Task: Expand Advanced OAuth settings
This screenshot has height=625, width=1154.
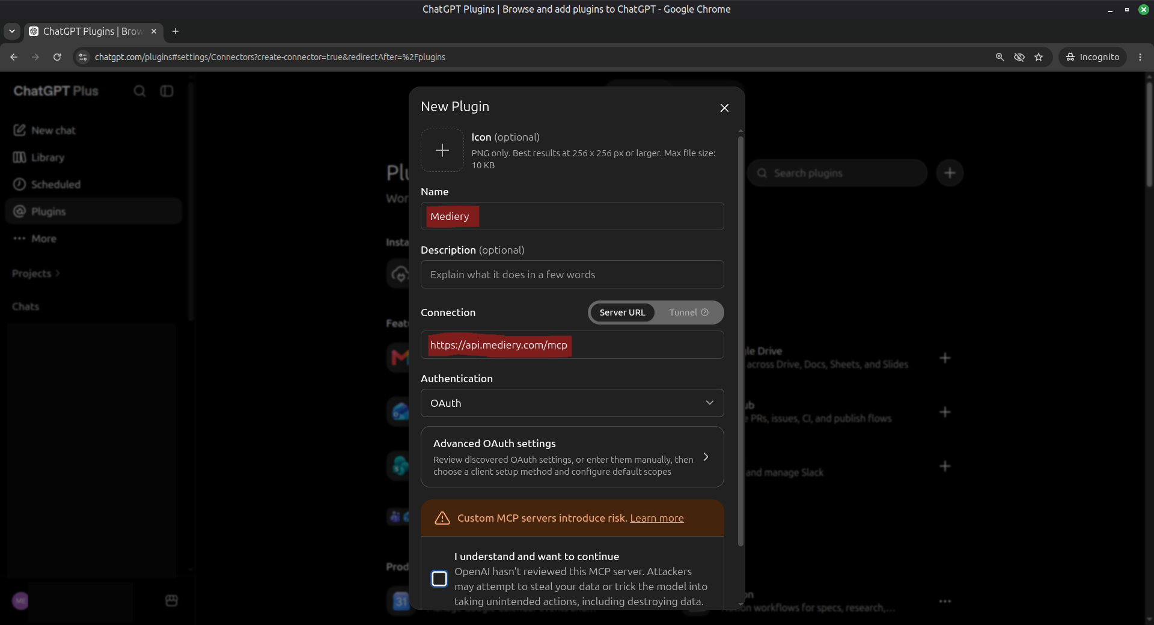Action: pos(572,457)
